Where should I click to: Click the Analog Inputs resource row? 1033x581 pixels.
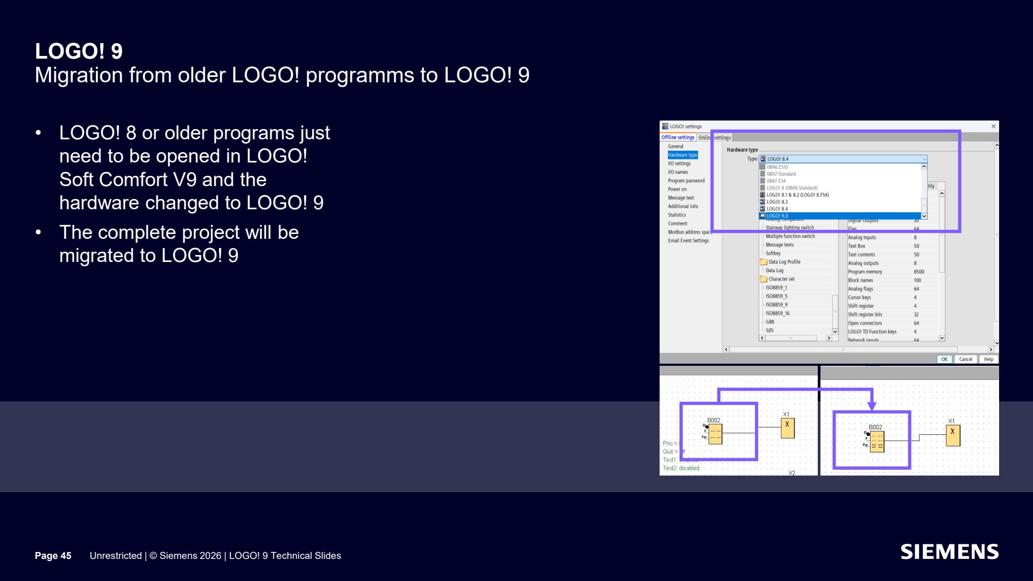(893, 237)
